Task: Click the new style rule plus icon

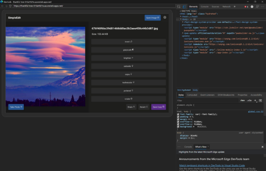Action: tap(255, 100)
